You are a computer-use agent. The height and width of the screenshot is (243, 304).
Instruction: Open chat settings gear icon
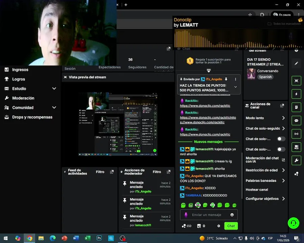[x=219, y=226]
